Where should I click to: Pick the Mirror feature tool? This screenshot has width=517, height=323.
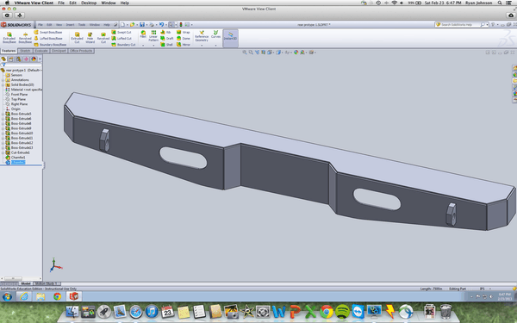(x=184, y=45)
